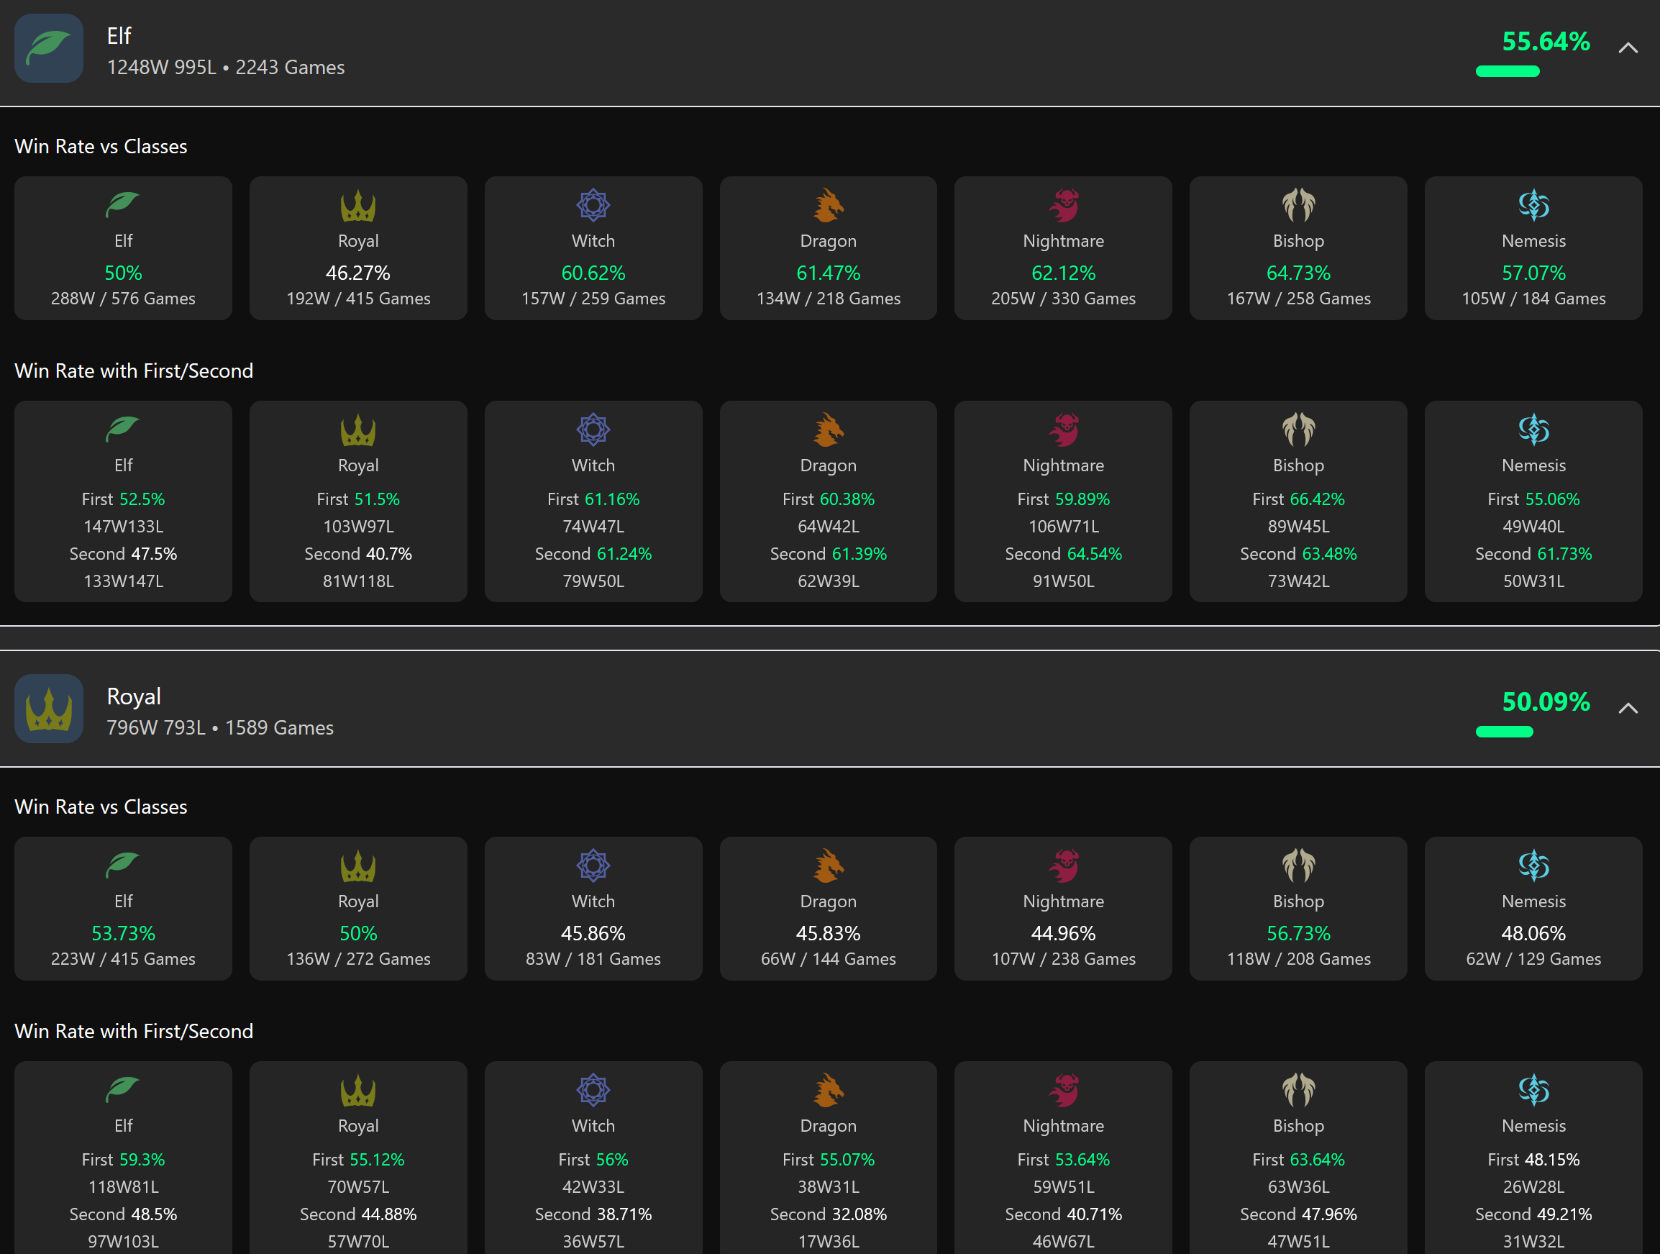Click the Elf leaf class icon in header

pyautogui.click(x=49, y=48)
